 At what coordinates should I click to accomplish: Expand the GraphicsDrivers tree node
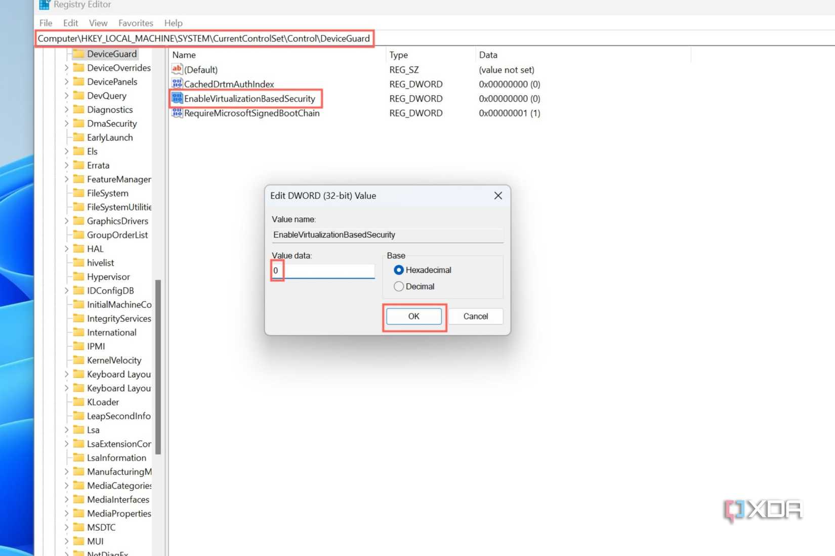pyautogui.click(x=66, y=221)
